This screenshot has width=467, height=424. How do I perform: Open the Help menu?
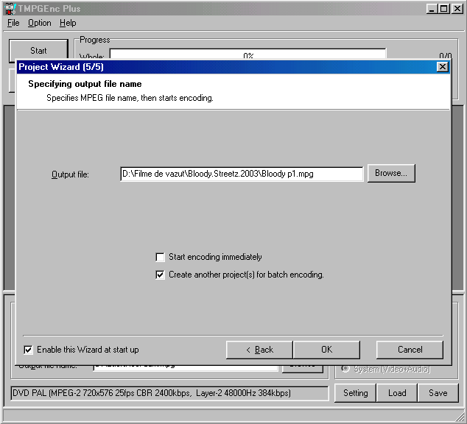[x=68, y=23]
